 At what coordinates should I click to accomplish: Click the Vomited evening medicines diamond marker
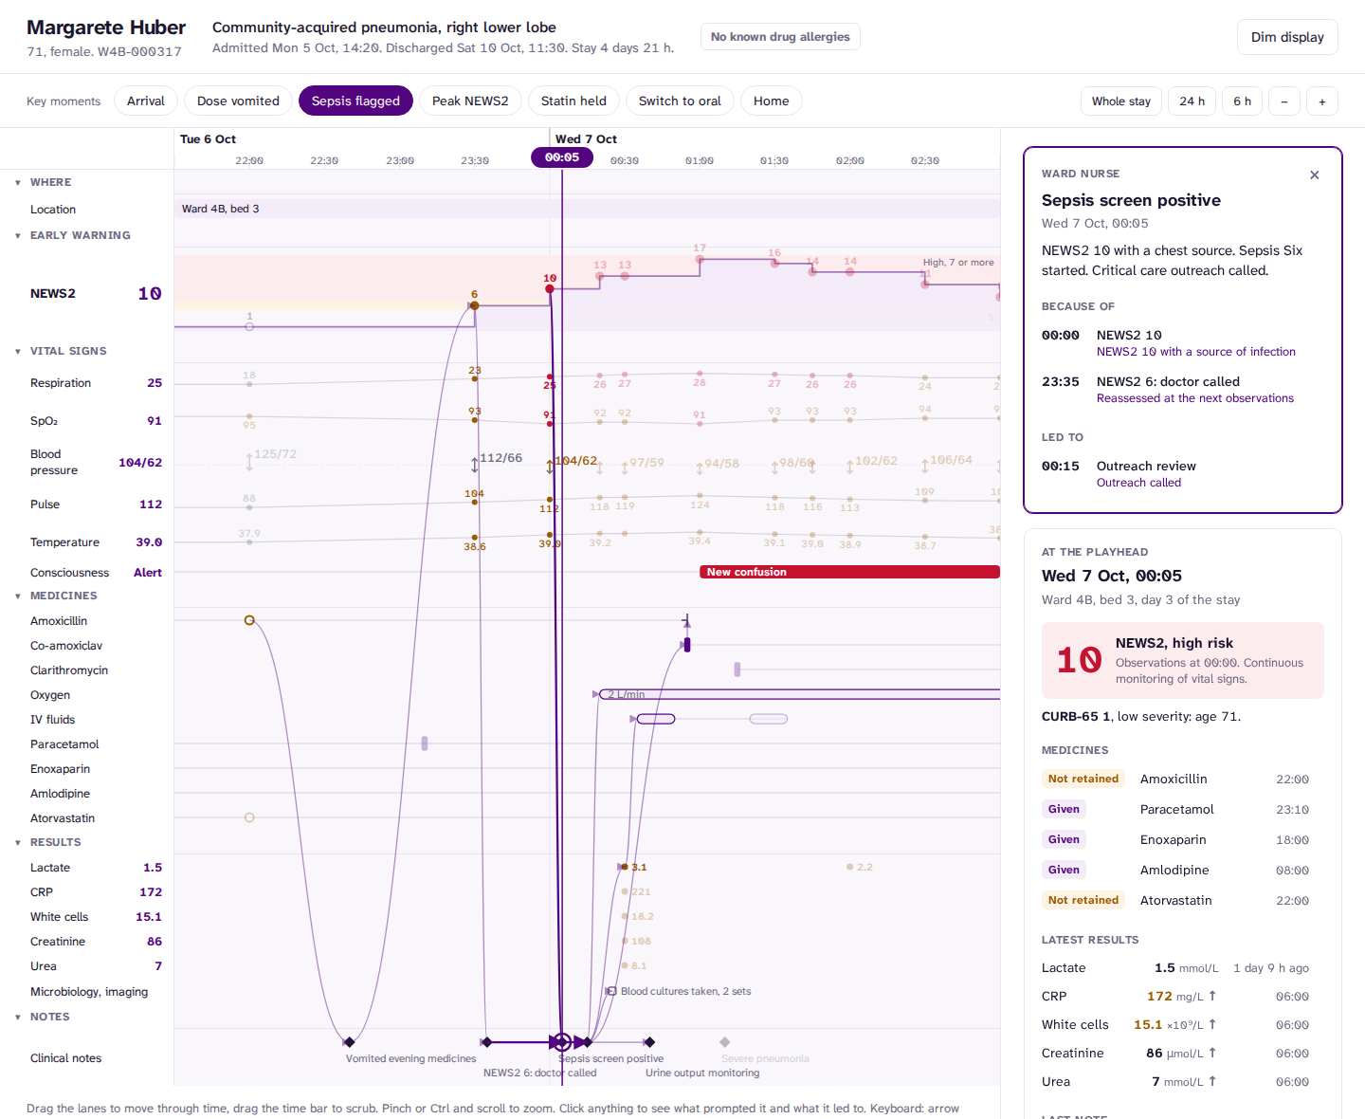pyautogui.click(x=349, y=1042)
